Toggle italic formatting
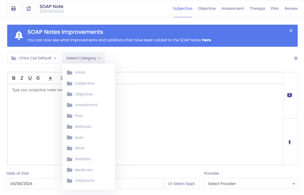Screen dimensions: 304x195 click(22, 78)
